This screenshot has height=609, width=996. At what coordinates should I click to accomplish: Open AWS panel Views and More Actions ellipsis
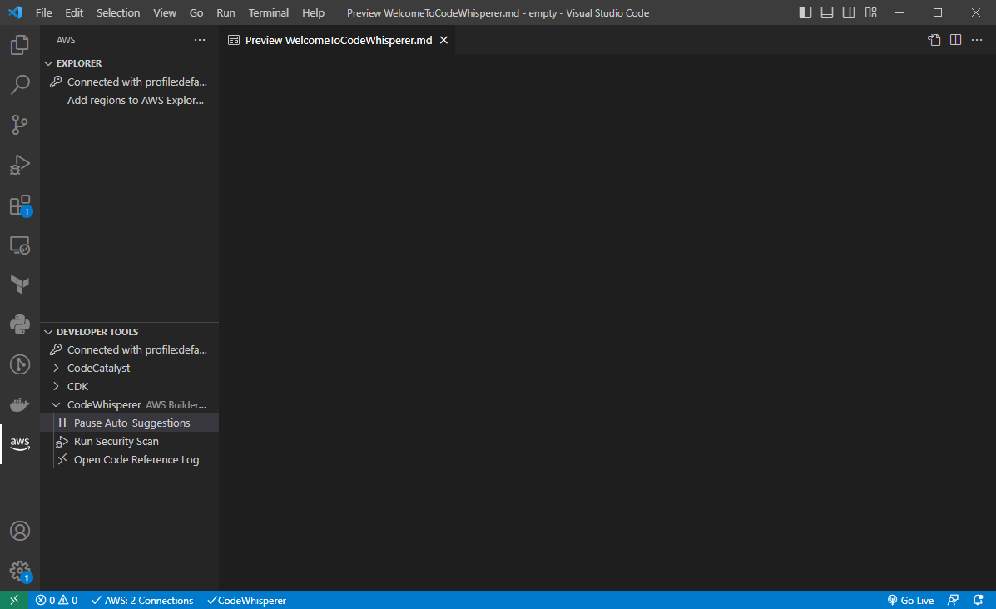point(200,40)
